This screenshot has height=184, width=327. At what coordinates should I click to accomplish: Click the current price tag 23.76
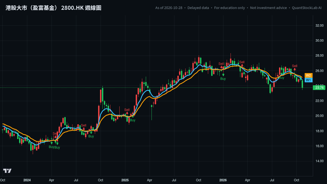(319, 88)
